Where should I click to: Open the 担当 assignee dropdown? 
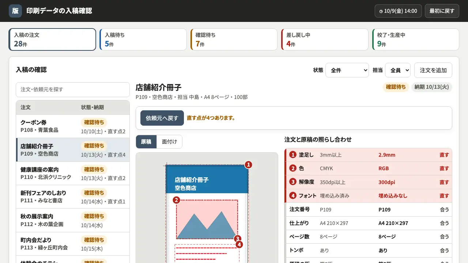pyautogui.click(x=398, y=70)
